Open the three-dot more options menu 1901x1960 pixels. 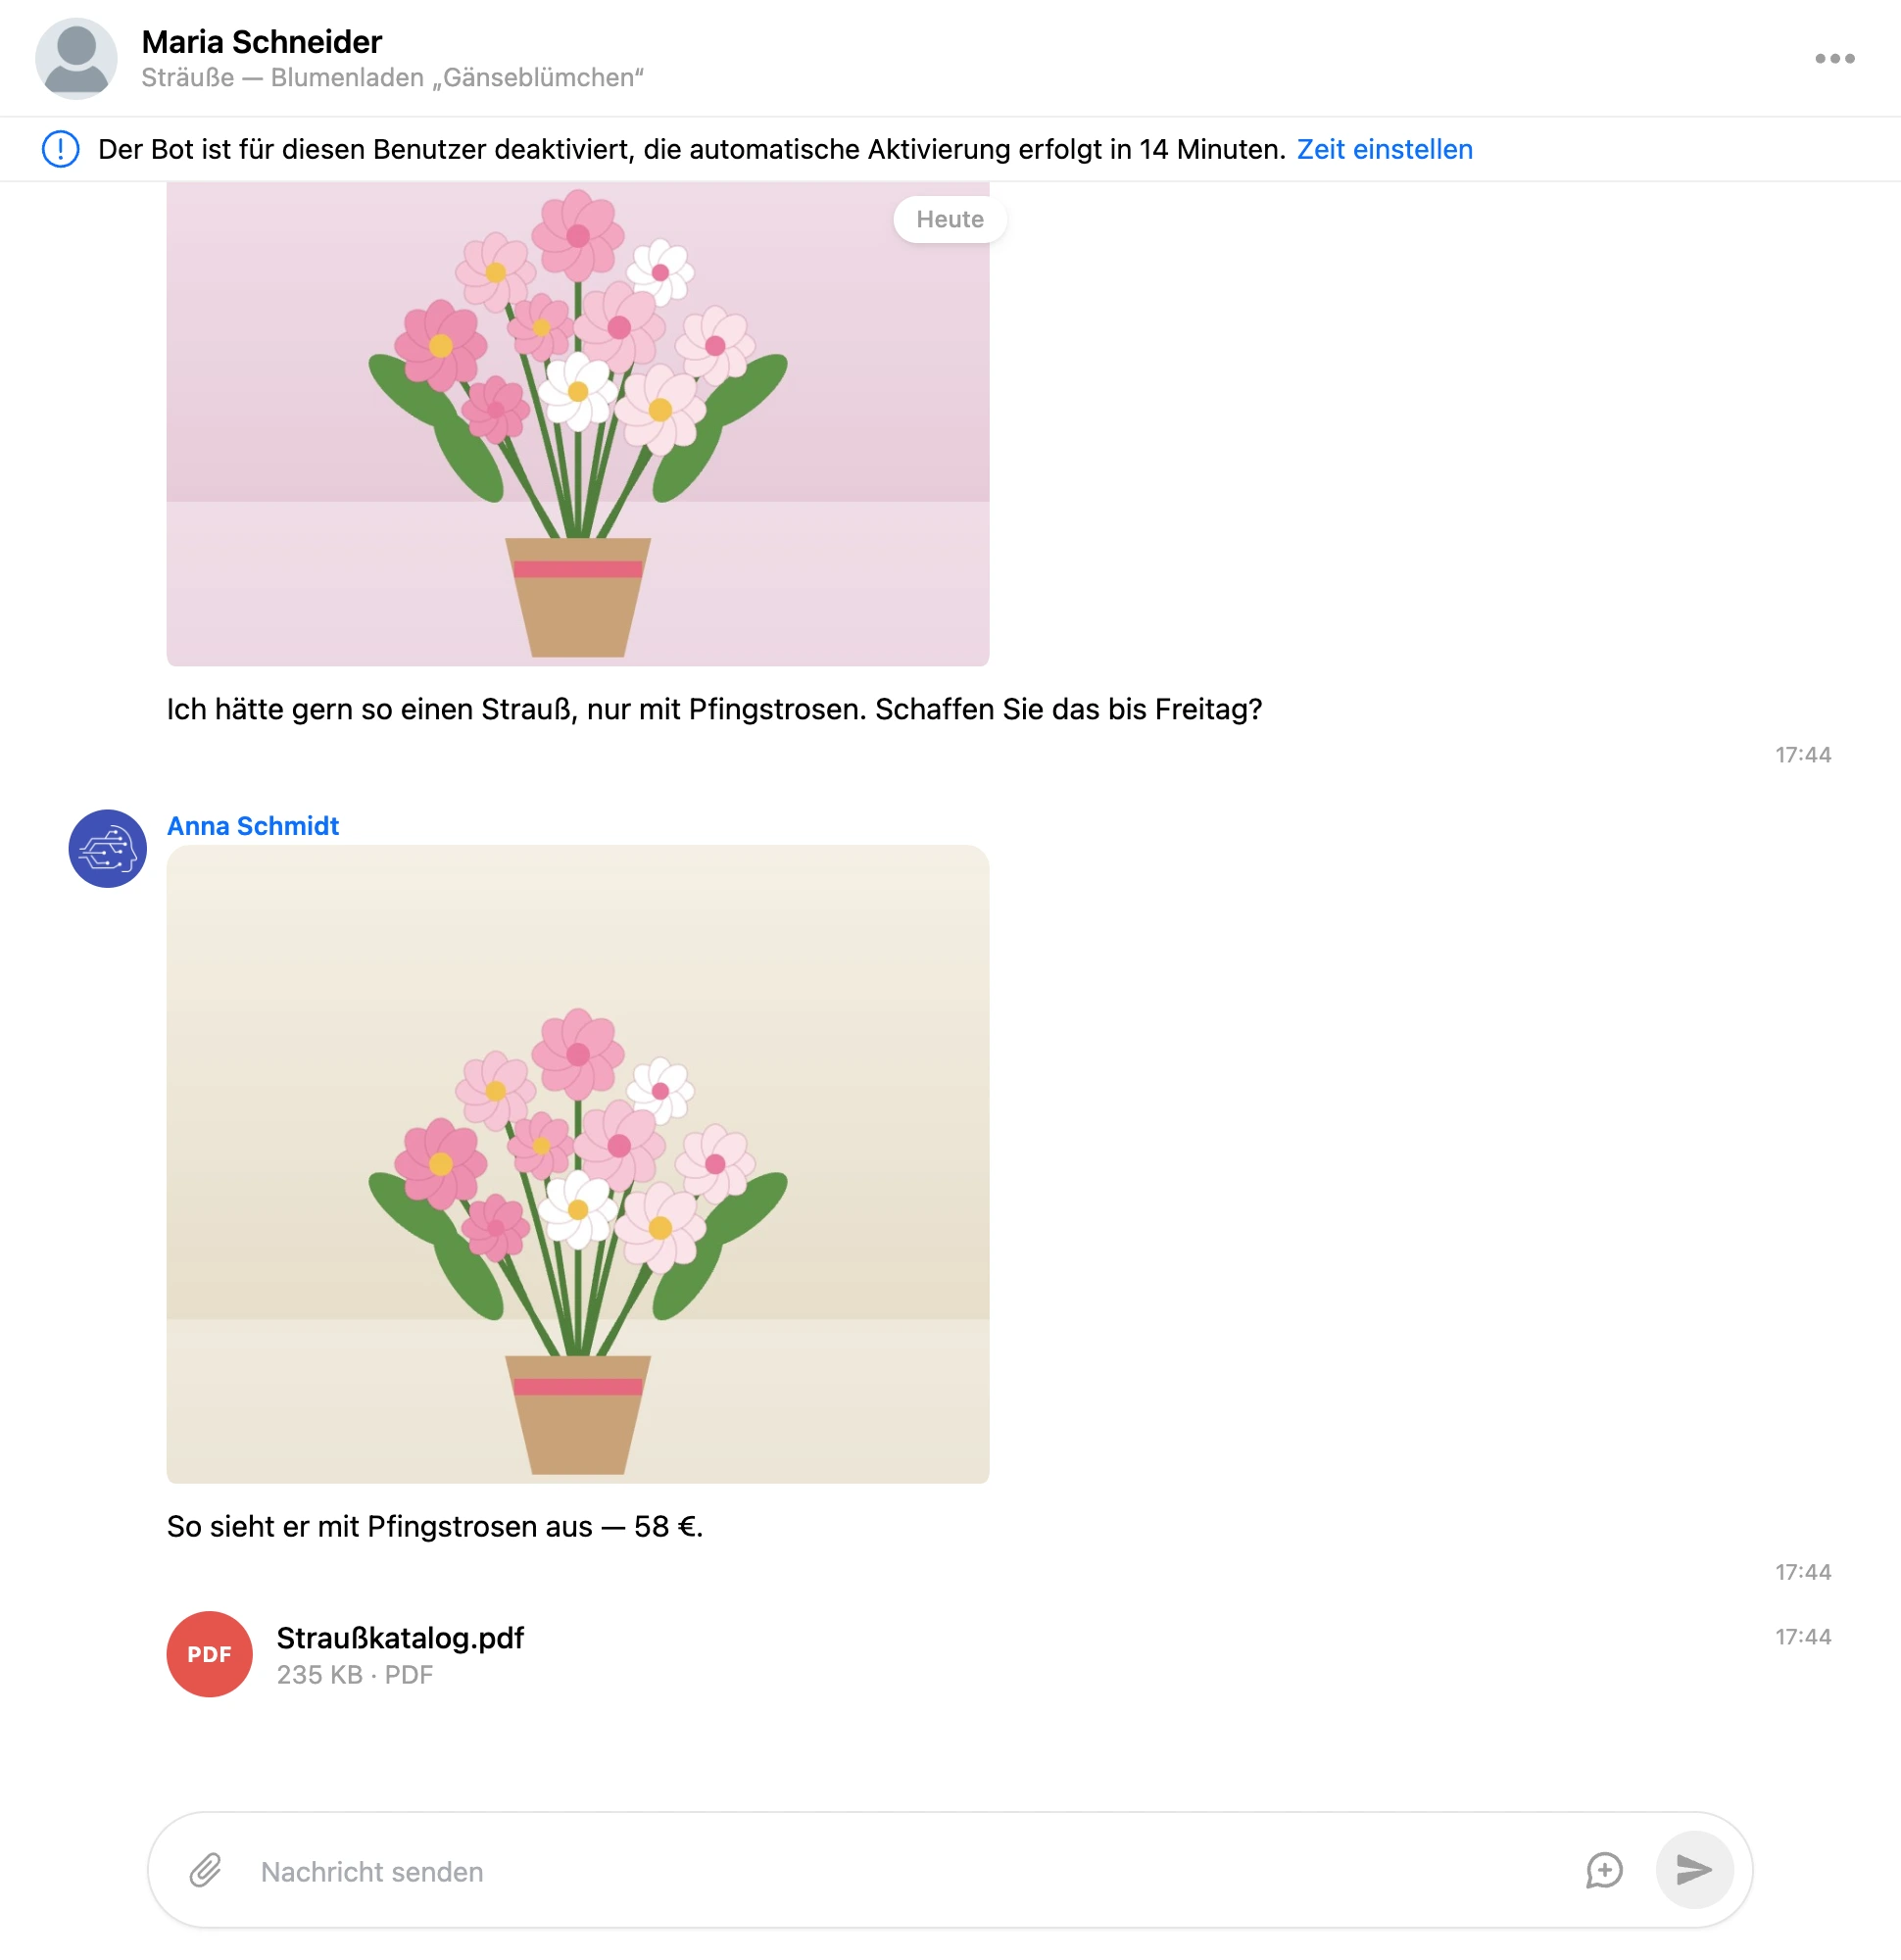pyautogui.click(x=1834, y=59)
